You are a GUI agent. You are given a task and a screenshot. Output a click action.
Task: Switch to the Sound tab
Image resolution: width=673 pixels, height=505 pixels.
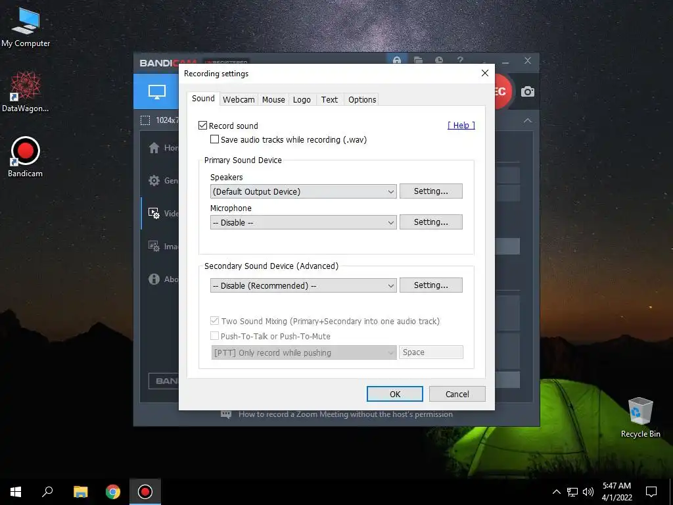coord(204,99)
